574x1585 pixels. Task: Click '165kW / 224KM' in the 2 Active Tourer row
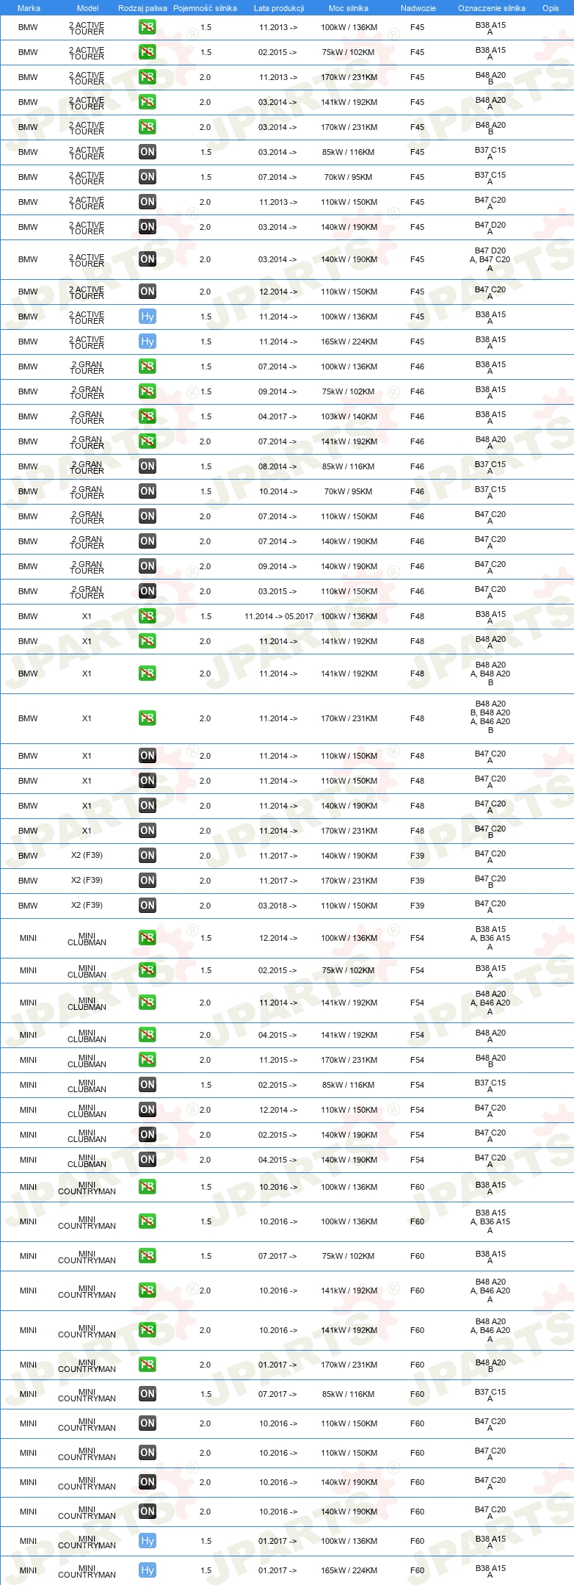click(x=349, y=342)
